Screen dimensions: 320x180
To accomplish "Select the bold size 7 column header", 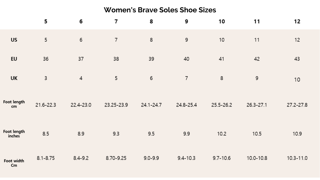I will click(x=116, y=22).
